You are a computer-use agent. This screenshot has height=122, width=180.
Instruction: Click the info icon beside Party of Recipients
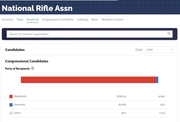pyautogui.click(x=33, y=68)
